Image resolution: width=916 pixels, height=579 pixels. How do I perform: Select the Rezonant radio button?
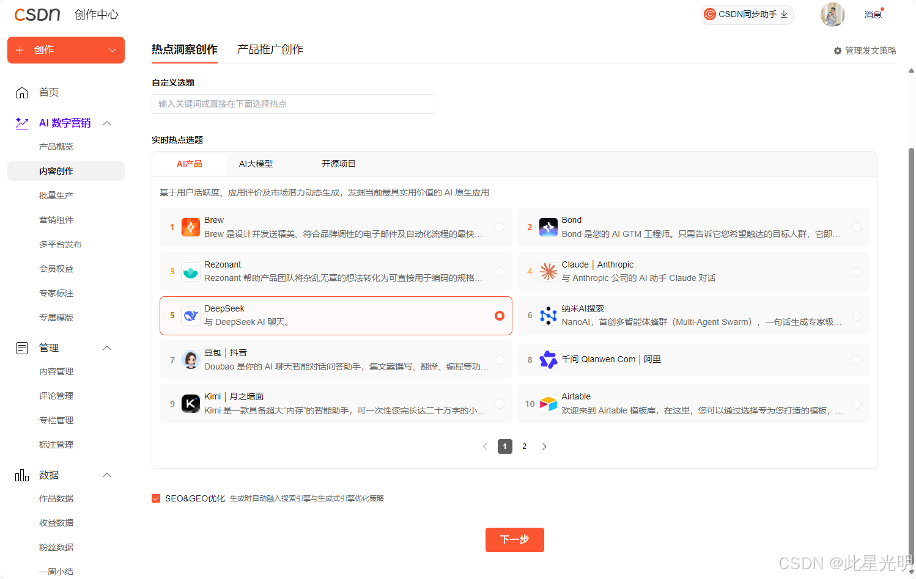(500, 272)
